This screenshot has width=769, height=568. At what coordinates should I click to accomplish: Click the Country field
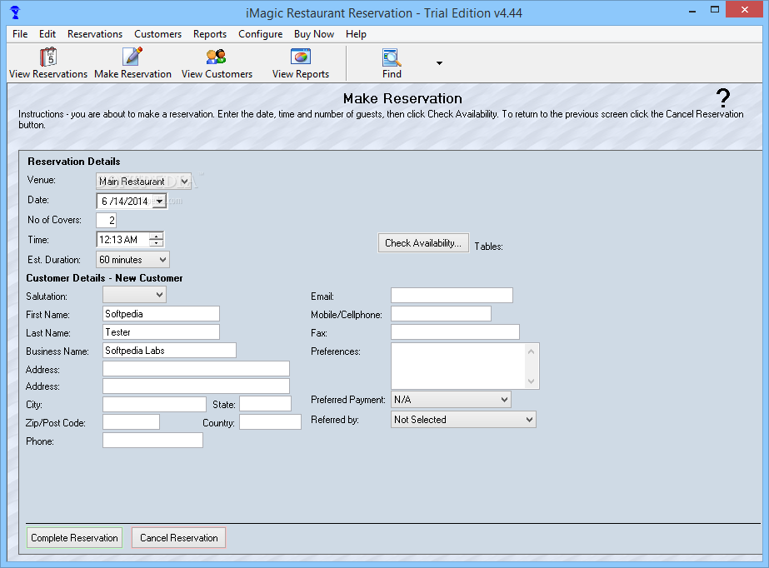tap(270, 422)
